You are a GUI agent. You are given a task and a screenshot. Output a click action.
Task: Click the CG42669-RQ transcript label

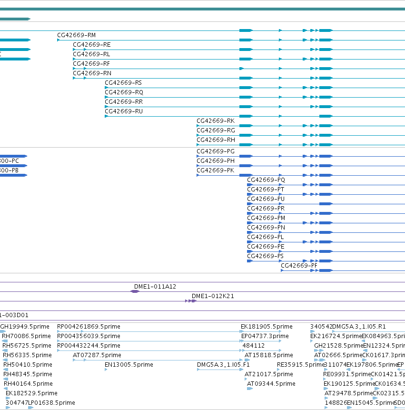pyautogui.click(x=124, y=92)
